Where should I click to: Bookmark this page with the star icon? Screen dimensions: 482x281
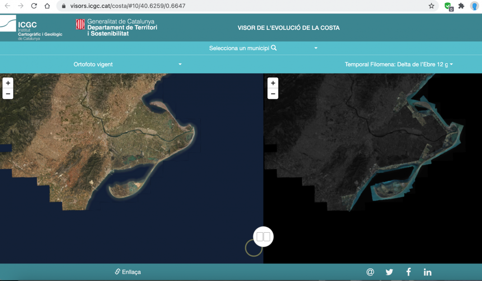coord(431,6)
